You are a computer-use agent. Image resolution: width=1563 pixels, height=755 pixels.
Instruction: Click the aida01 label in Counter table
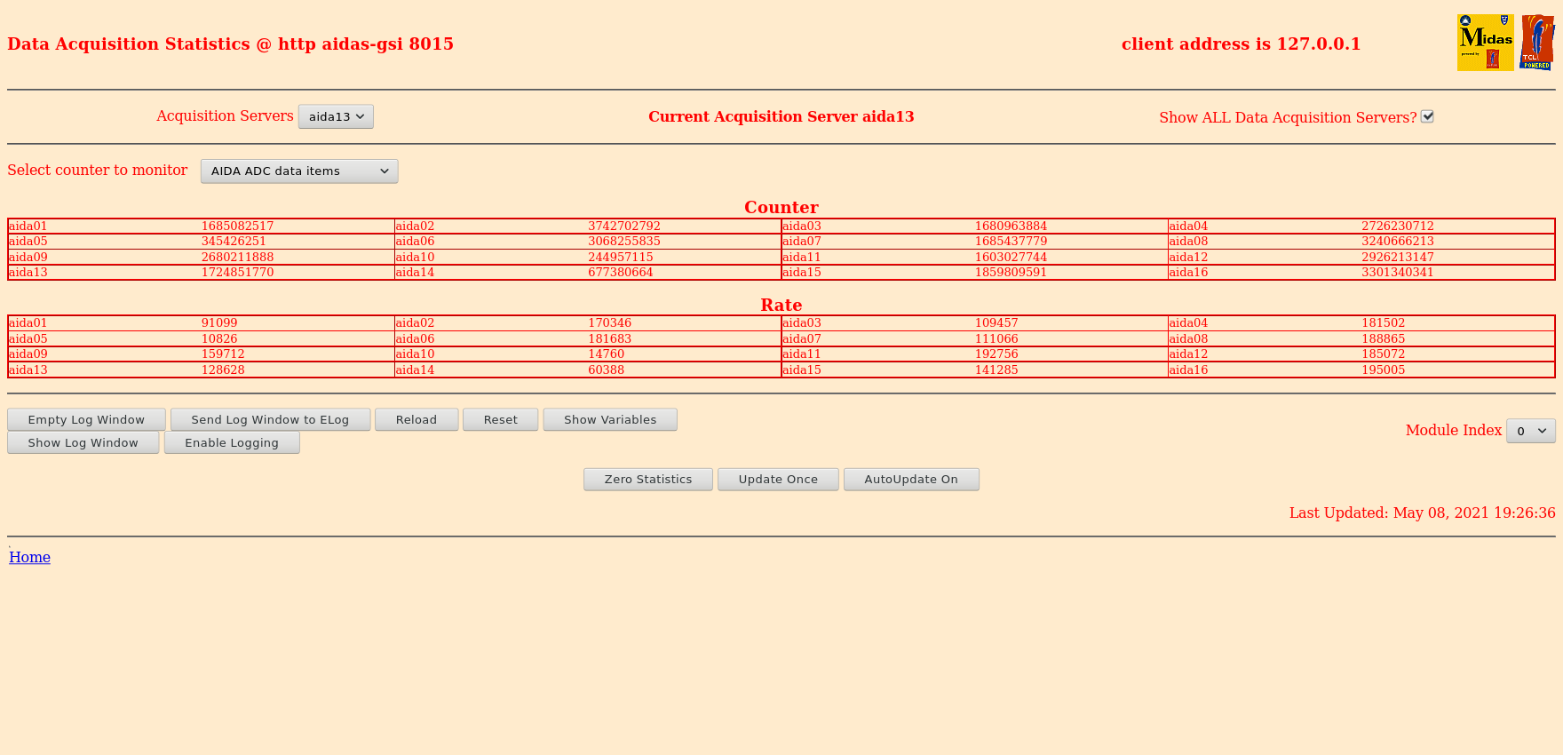(x=28, y=226)
